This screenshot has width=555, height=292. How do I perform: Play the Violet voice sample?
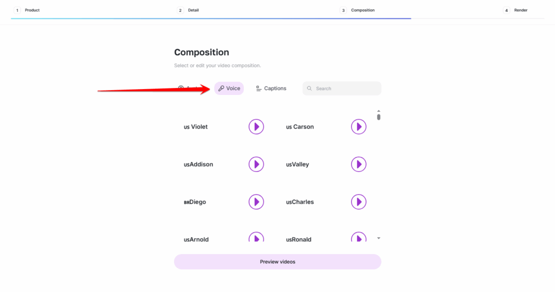[256, 127]
